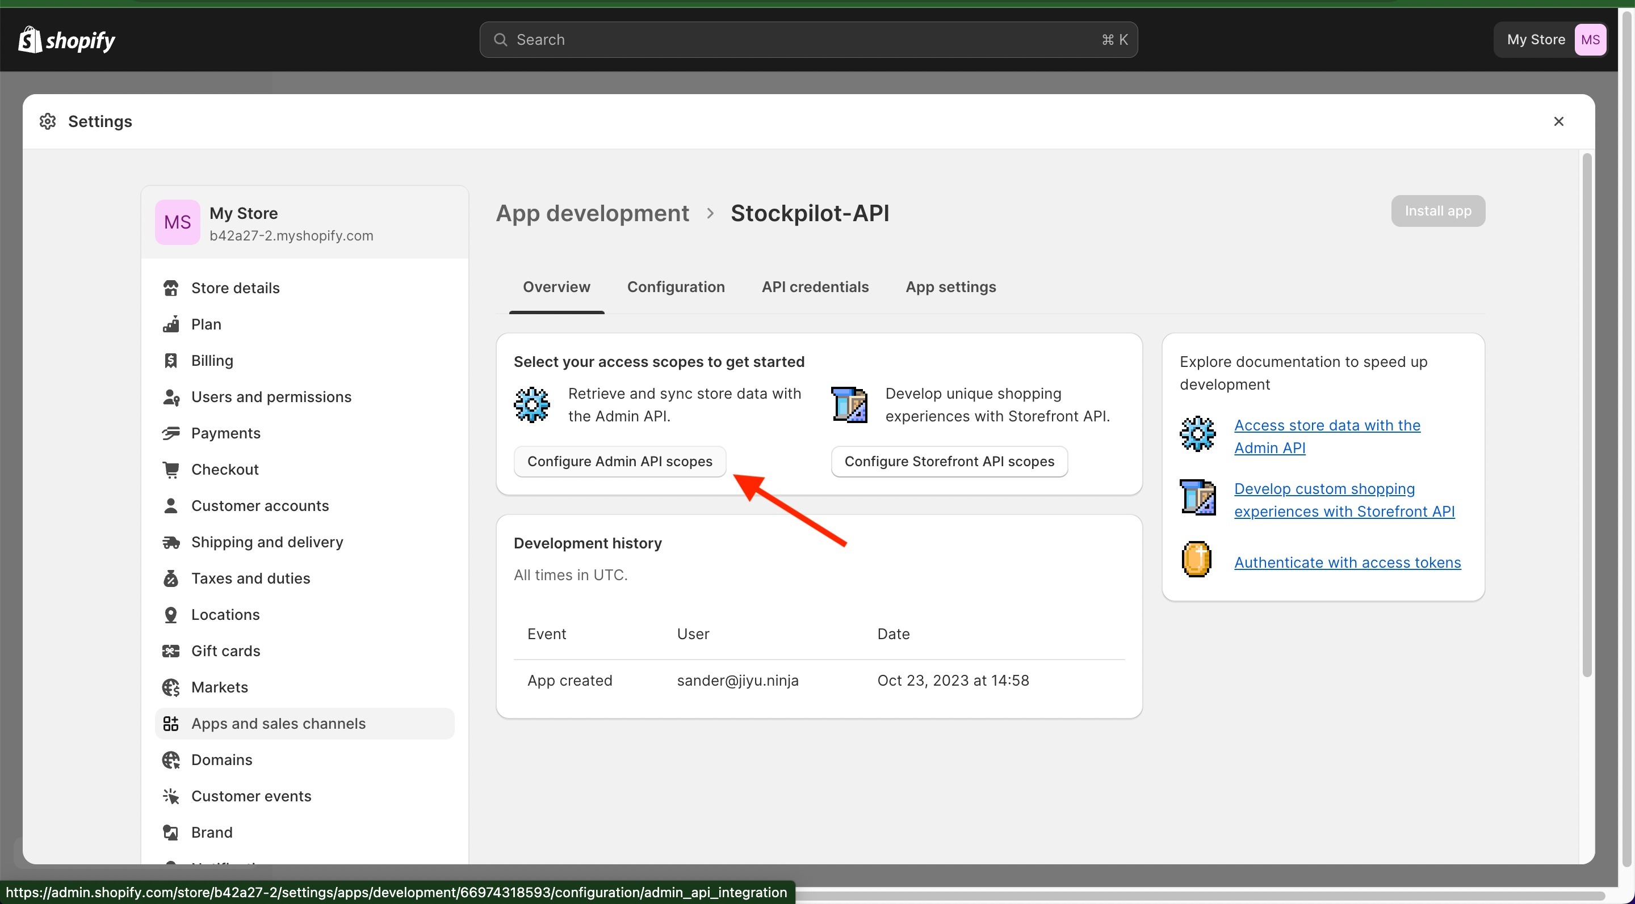Click the Billing icon

[171, 361]
